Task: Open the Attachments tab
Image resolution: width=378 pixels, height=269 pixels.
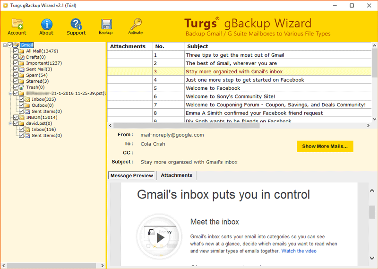Action: (x=176, y=175)
